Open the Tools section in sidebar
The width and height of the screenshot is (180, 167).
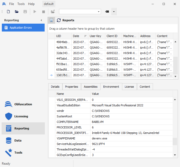(x=18, y=153)
